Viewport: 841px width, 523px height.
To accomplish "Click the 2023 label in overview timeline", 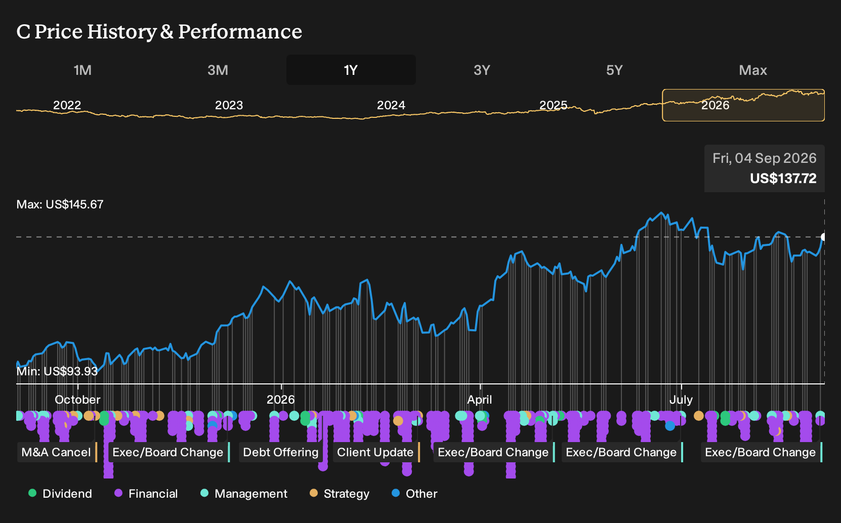I will coord(229,105).
